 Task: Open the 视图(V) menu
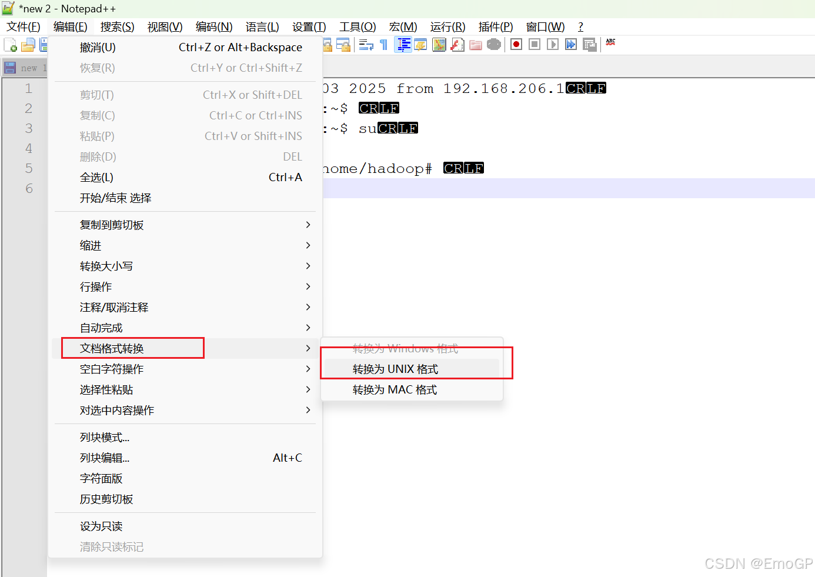tap(165, 27)
